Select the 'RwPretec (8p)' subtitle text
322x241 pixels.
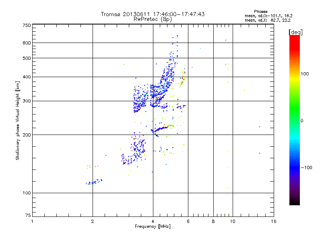click(x=153, y=19)
